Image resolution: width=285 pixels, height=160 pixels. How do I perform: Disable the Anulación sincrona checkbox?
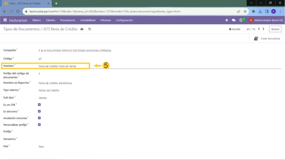[39, 118]
